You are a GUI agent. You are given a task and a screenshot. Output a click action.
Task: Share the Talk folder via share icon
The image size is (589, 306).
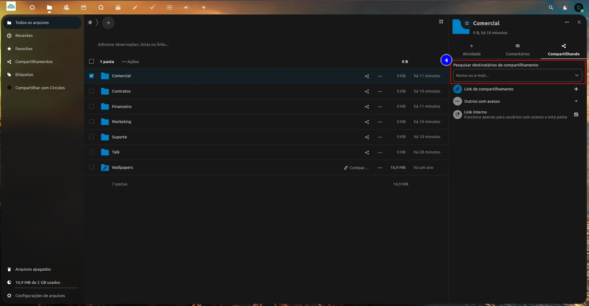[367, 152]
